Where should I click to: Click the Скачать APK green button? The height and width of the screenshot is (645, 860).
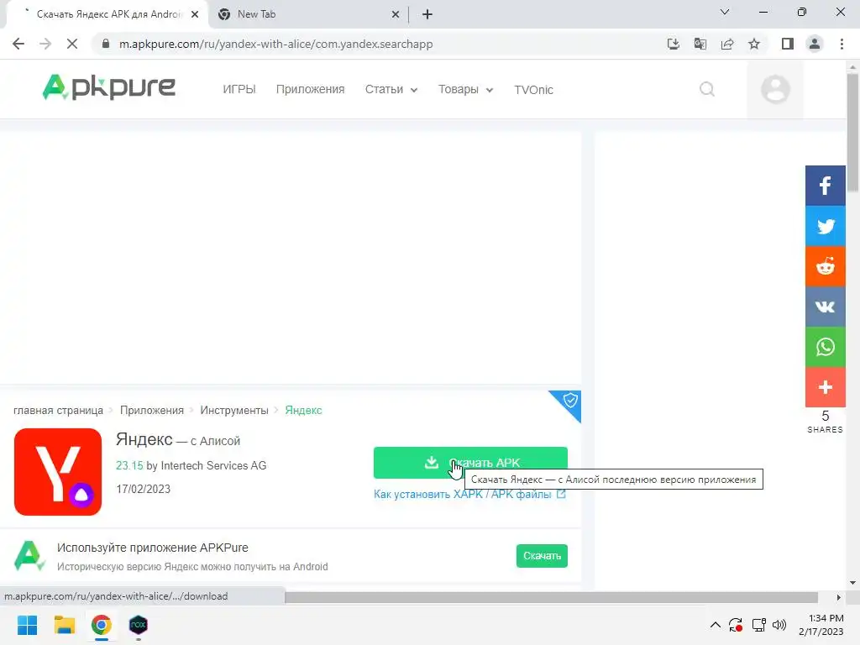470,463
